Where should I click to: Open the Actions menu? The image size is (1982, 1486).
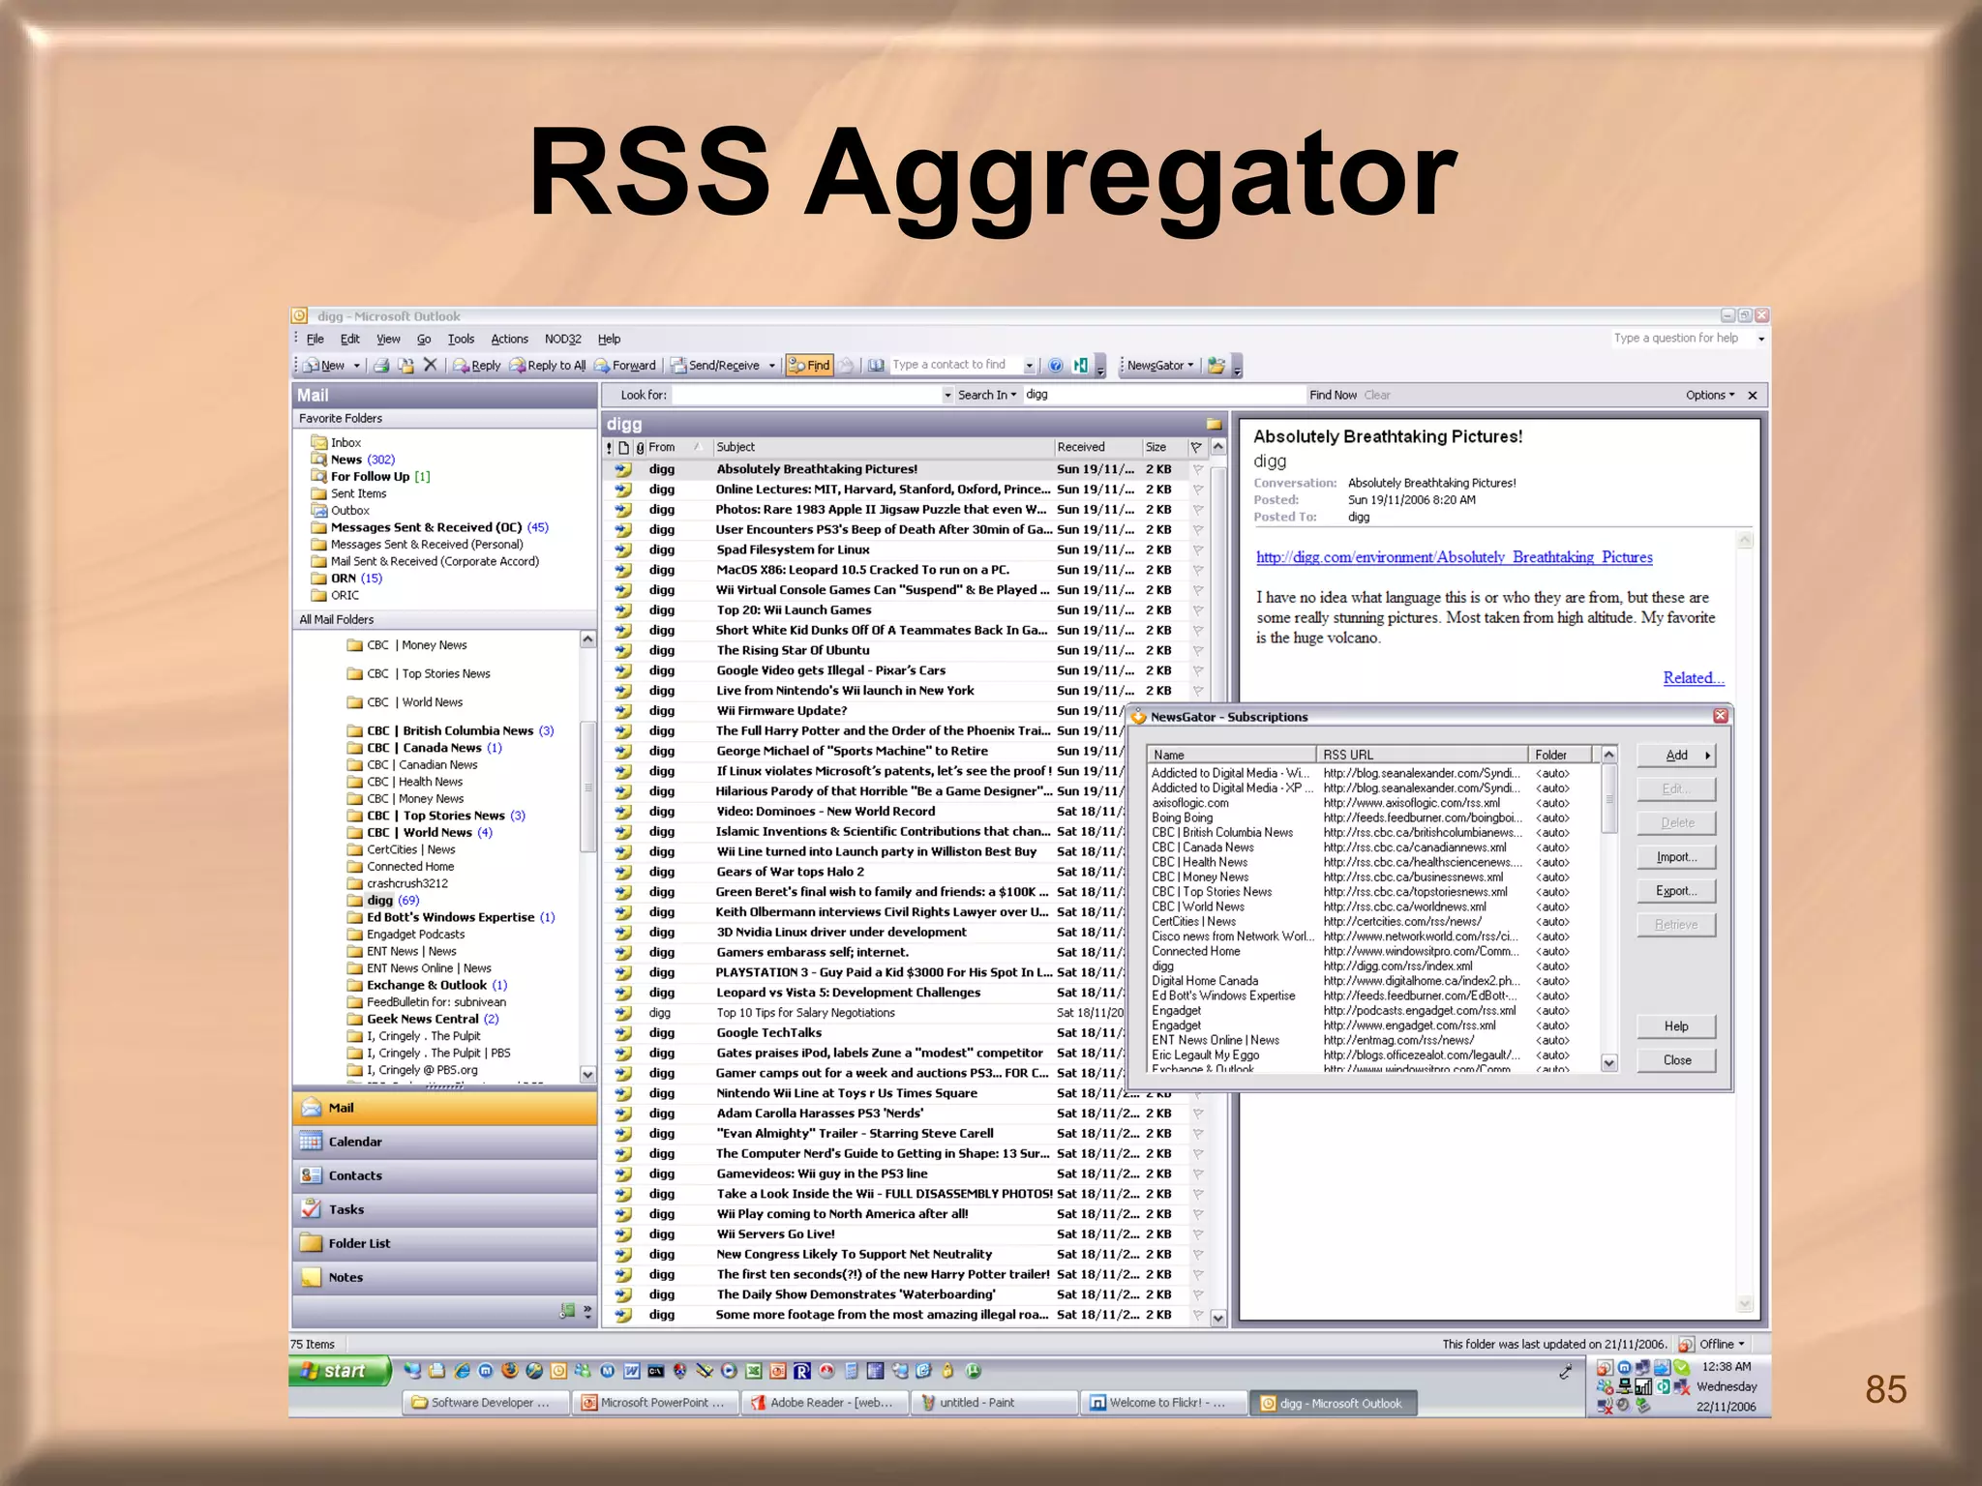click(509, 339)
